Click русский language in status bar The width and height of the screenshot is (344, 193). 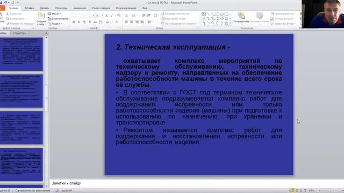pyautogui.click(x=67, y=191)
